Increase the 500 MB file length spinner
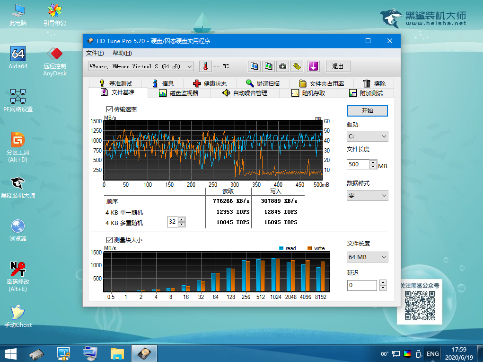 [x=373, y=162]
